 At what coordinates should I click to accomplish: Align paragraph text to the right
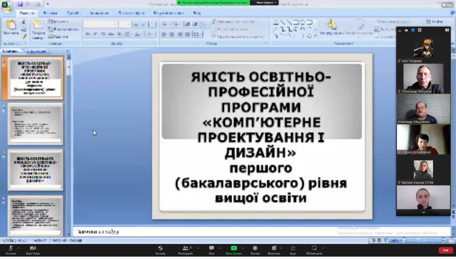tap(180, 34)
